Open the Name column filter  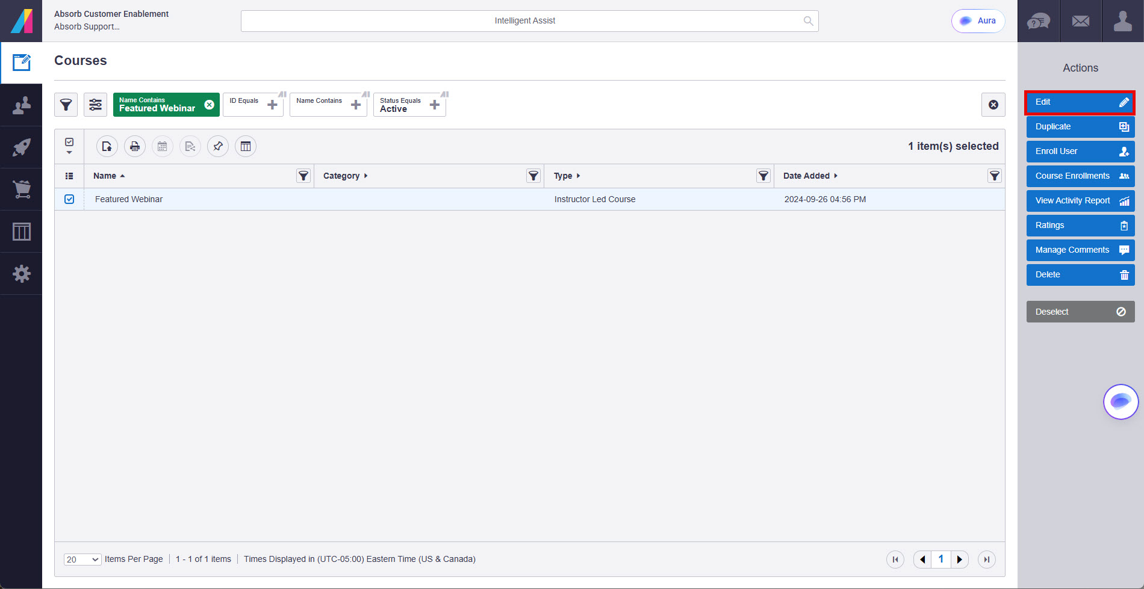303,176
